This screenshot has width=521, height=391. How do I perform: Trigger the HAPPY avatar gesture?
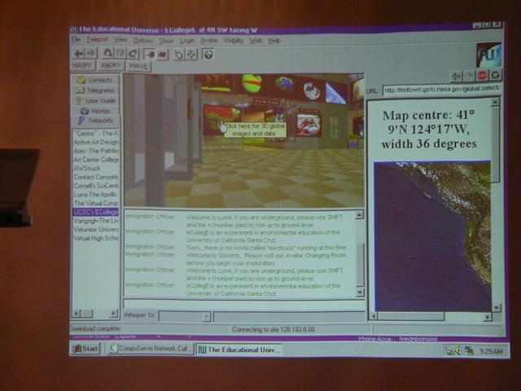[83, 66]
